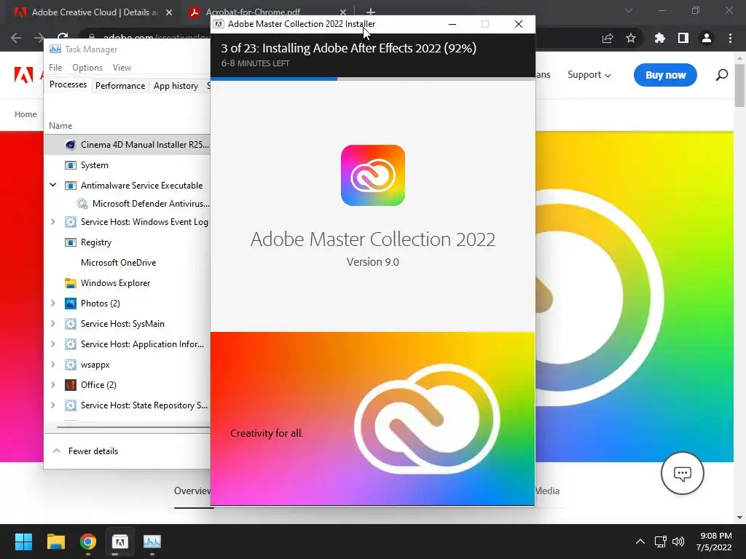Go back in Chrome browser
The width and height of the screenshot is (746, 559).
point(16,38)
